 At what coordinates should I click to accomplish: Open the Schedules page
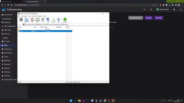tap(7, 53)
